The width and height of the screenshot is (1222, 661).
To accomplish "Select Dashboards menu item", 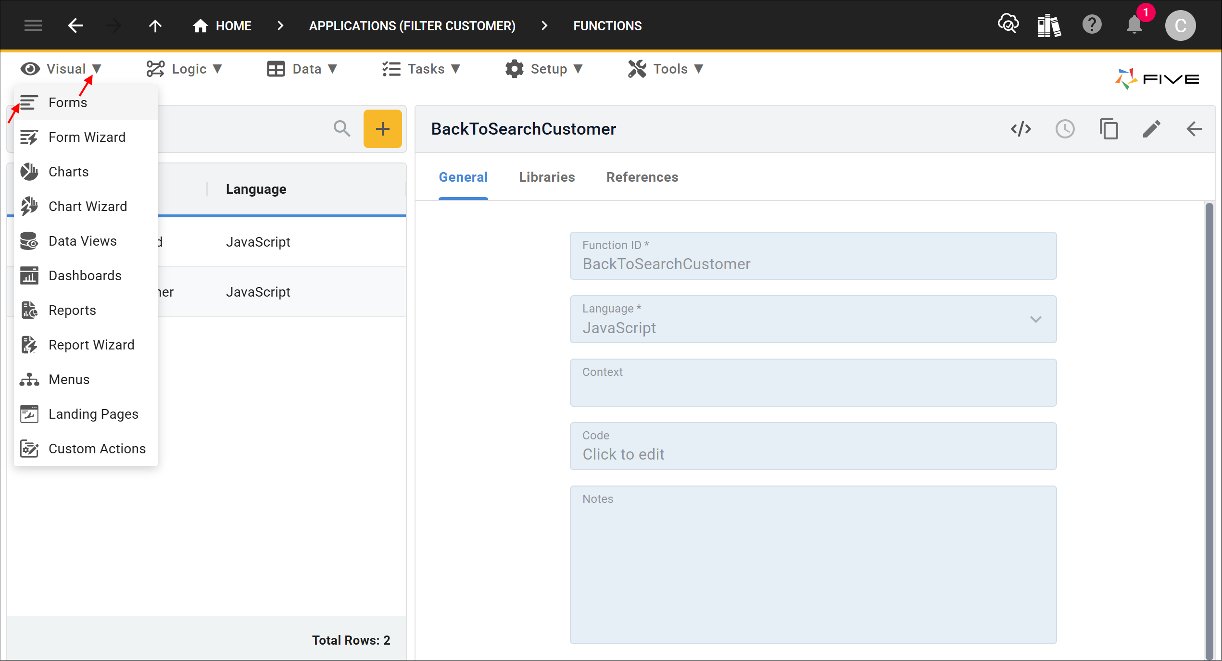I will 86,275.
